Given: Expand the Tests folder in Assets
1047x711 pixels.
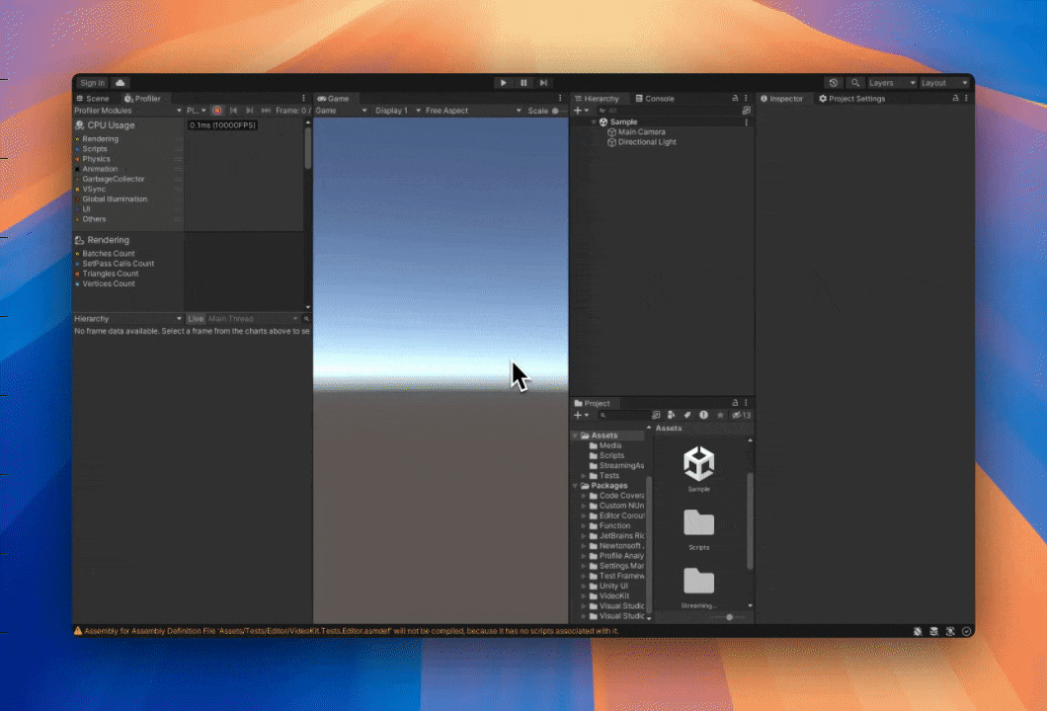Looking at the screenshot, I should tap(583, 476).
